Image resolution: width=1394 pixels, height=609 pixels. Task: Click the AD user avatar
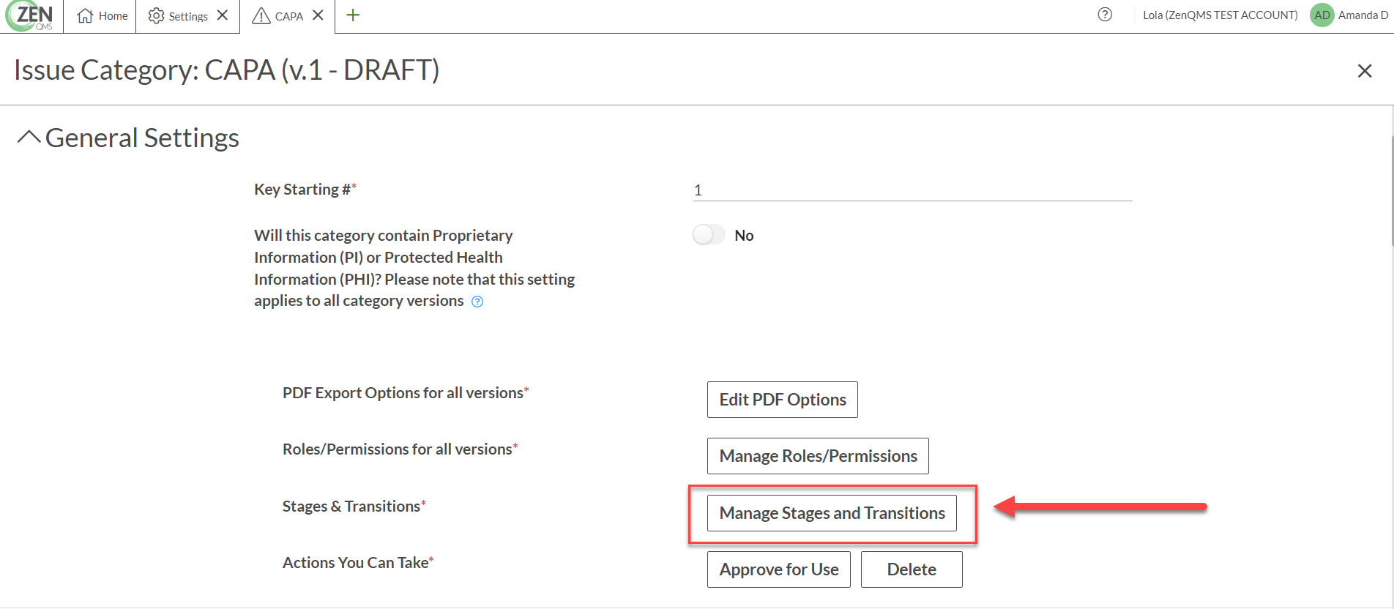1322,15
